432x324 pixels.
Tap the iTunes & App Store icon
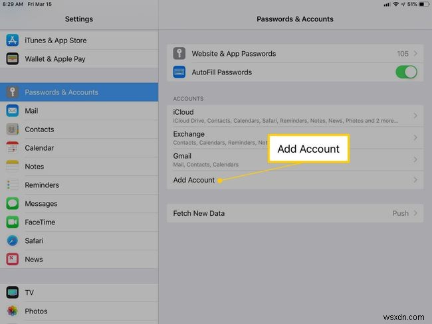point(12,40)
